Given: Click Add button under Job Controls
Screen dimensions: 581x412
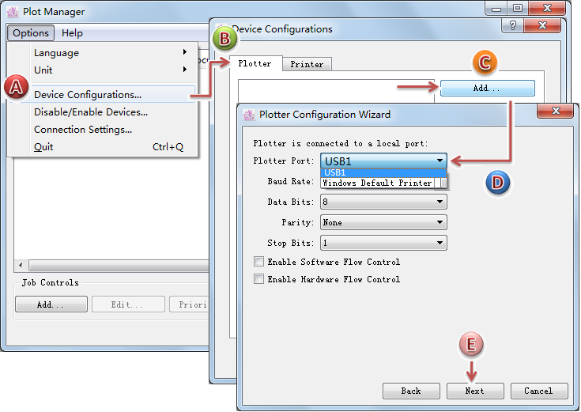Looking at the screenshot, I should 51,304.
